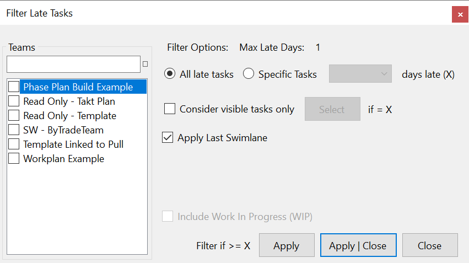Screen dimensions: 469x263
Task: Close the Filter Late Tasks dialog
Action: click(460, 14)
